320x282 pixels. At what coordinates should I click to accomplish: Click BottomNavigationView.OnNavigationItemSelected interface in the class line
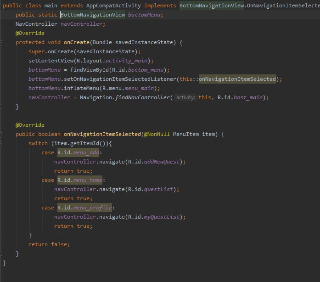click(250, 6)
